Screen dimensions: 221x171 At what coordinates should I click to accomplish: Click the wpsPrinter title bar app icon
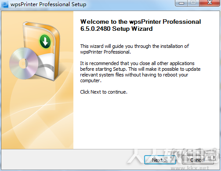pyautogui.click(x=5, y=4)
